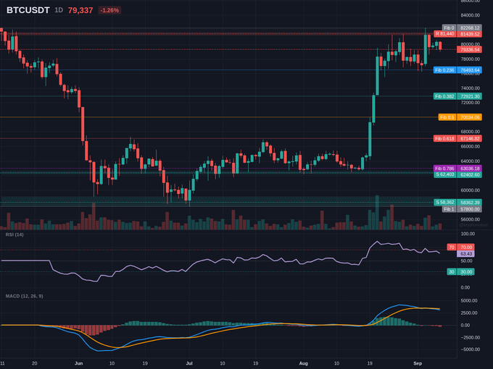Click the Aug date axis label
This screenshot has height=369, width=493.
303,363
